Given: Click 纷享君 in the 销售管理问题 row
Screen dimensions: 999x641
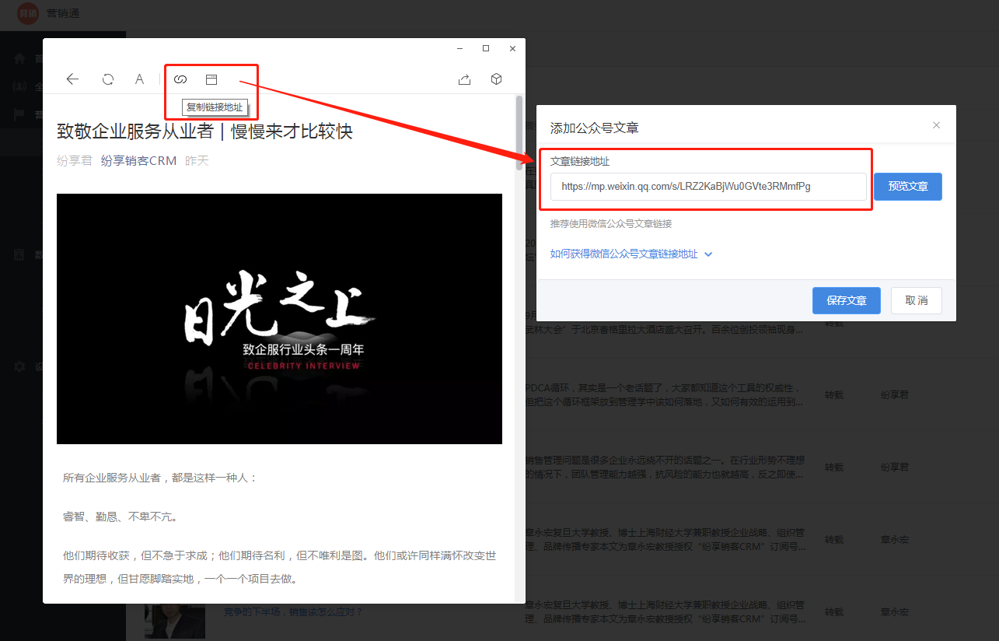Looking at the screenshot, I should point(894,468).
